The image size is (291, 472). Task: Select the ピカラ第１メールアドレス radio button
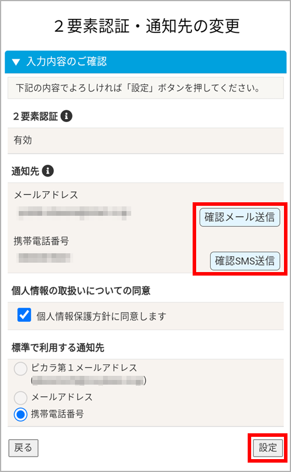[20, 369]
